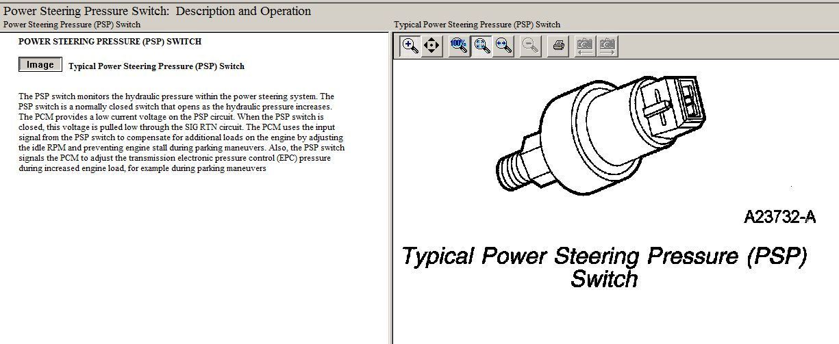This screenshot has width=839, height=344.
Task: Go to next image with camera icon
Action: pyautogui.click(x=607, y=46)
